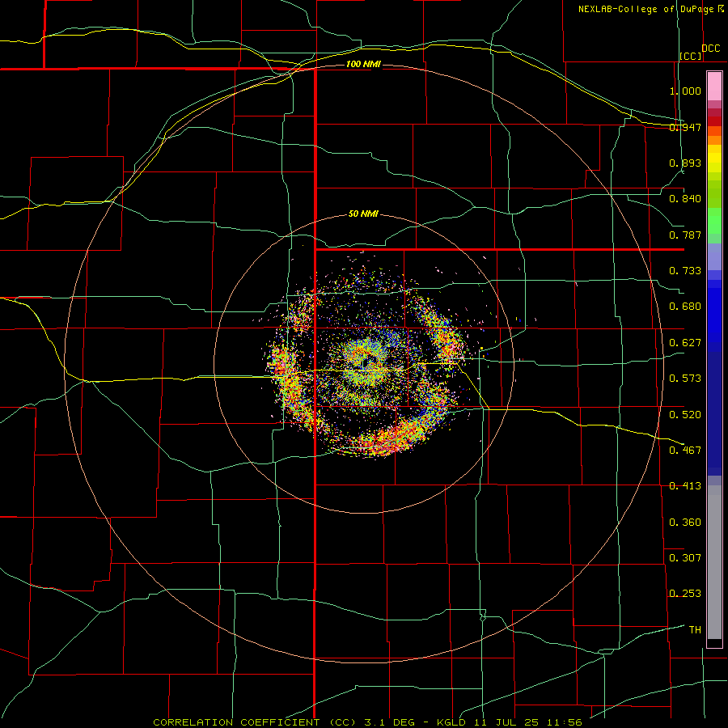728x728 pixels.
Task: Click the 0.627 legend value
Action: [x=685, y=343]
